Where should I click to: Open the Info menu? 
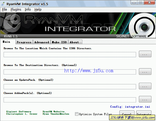(x=28, y=9)
